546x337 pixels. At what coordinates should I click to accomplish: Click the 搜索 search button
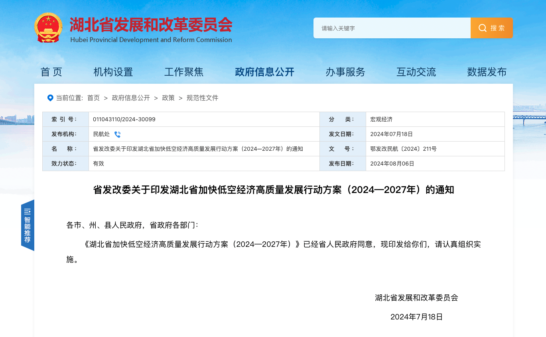coord(491,28)
